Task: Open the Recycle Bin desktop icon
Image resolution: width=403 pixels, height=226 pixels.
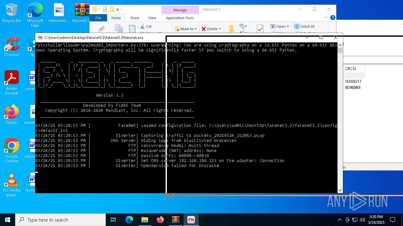Action: pos(12,13)
